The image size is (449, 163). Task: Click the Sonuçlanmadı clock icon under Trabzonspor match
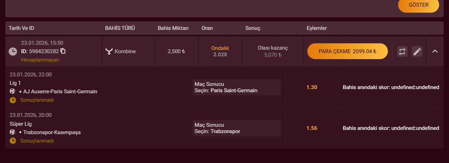coord(13,141)
